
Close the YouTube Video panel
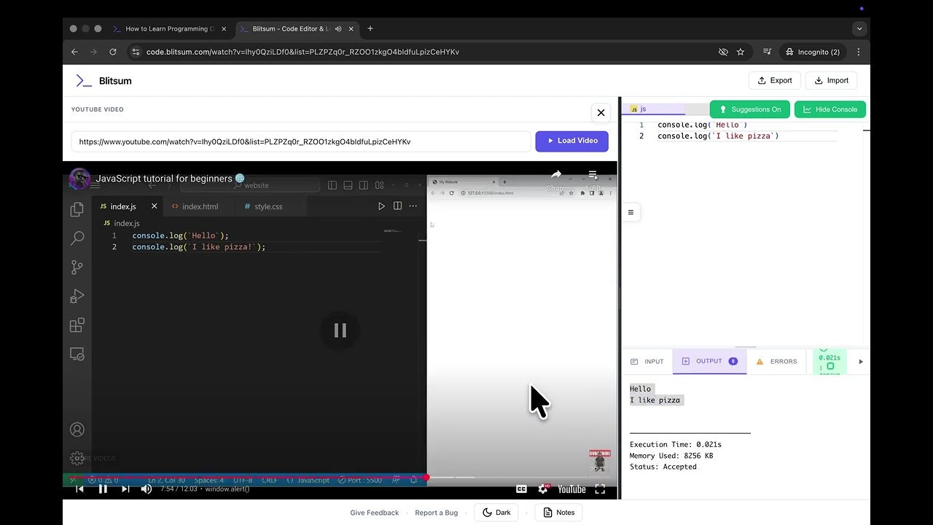[601, 112]
